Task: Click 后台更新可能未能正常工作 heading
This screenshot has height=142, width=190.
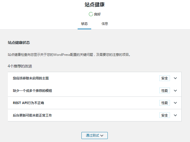Action: coord(32,115)
